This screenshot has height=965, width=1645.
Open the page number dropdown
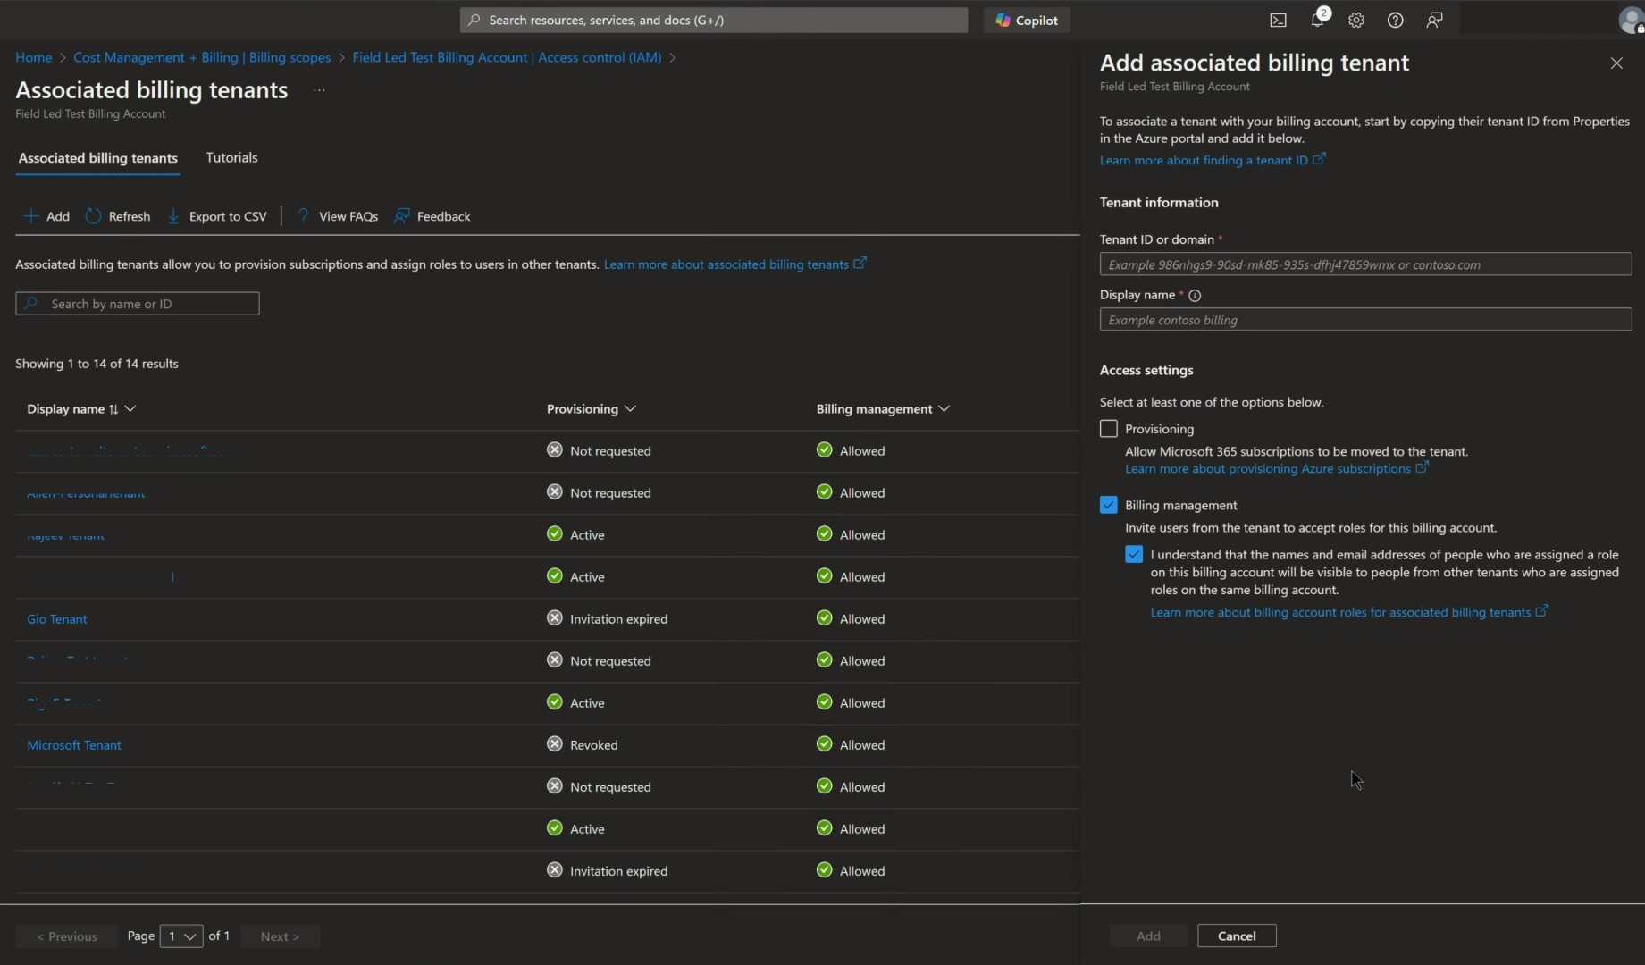coord(180,936)
